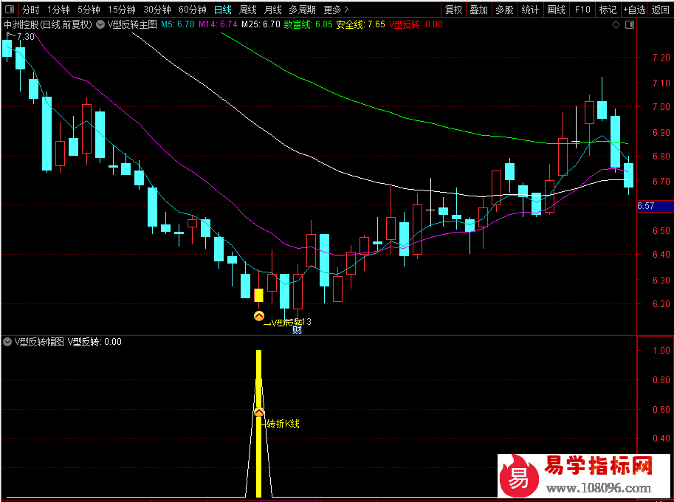Viewport: 674px width, 502px height.
Task: Click the 转折K线 label in the sub-chart
Action: click(x=283, y=424)
